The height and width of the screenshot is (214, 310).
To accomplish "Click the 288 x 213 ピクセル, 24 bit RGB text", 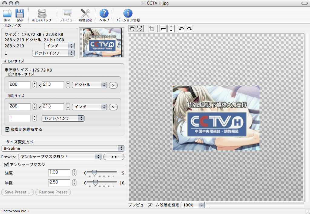I will tap(34, 40).
